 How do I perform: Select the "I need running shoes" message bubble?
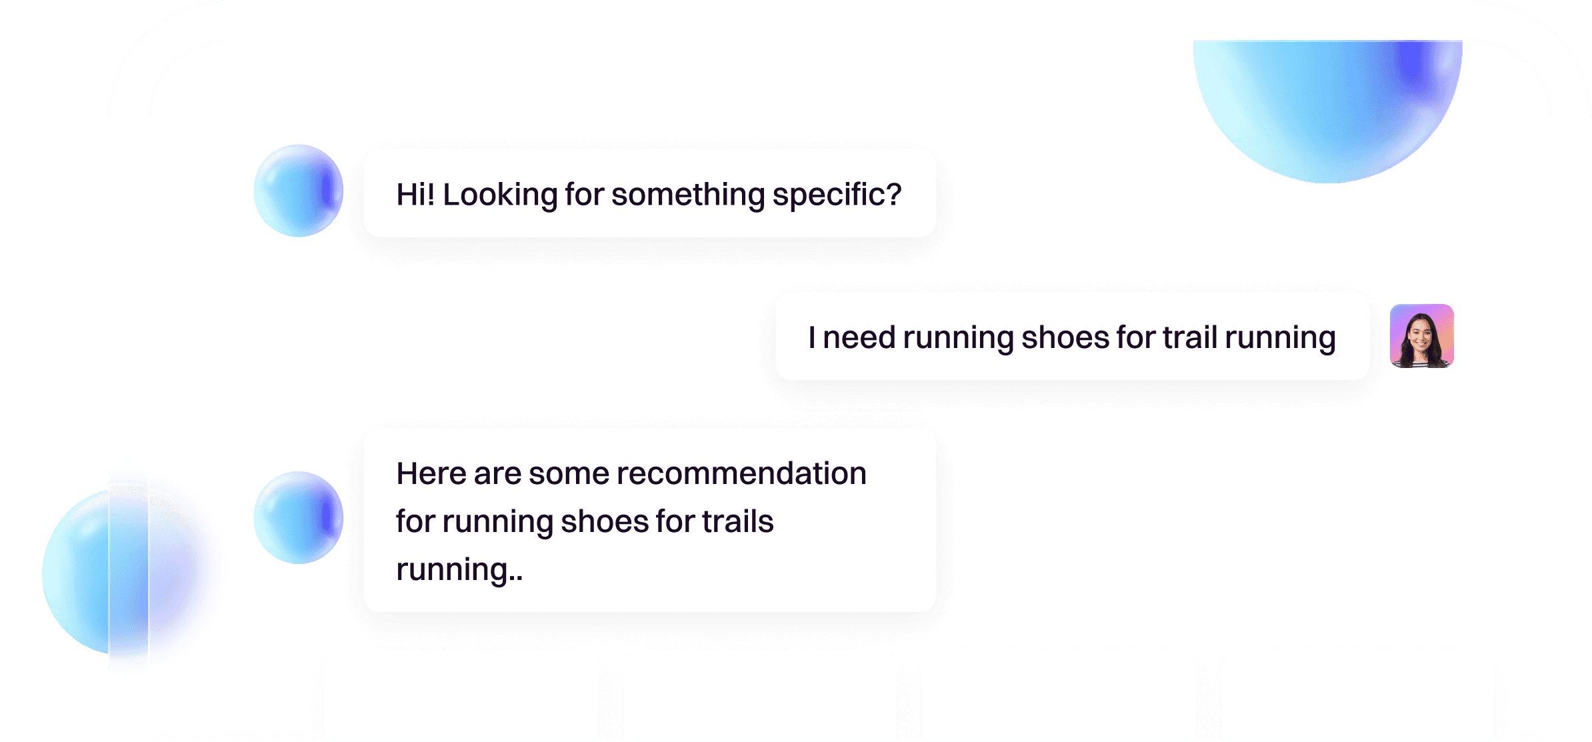(x=1072, y=337)
